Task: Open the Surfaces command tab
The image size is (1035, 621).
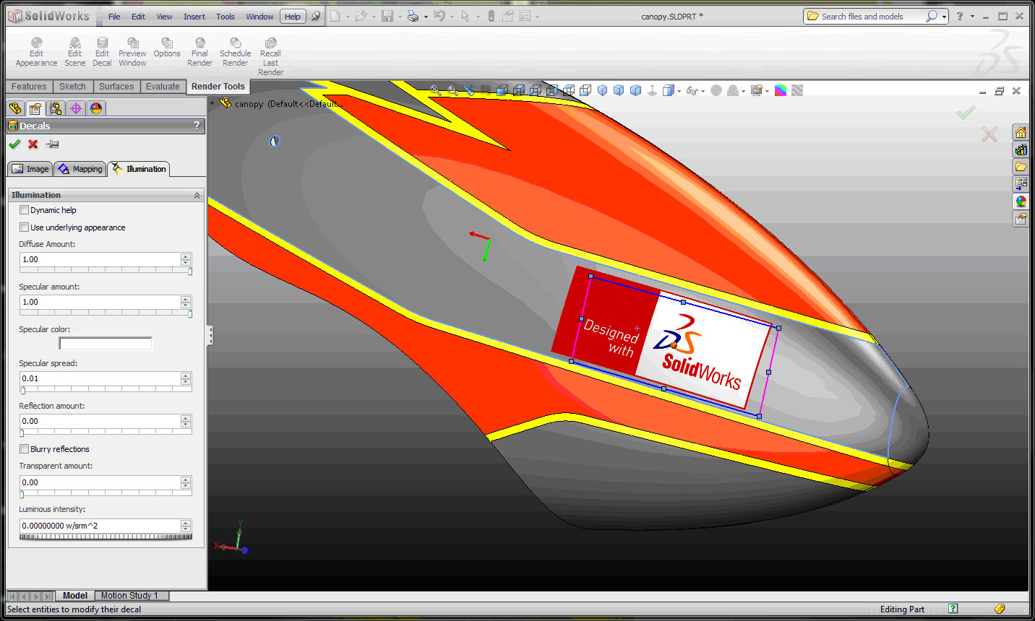Action: [116, 87]
